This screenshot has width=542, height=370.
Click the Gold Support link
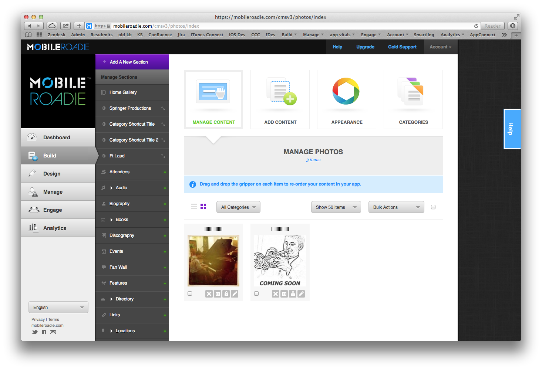tap(402, 47)
